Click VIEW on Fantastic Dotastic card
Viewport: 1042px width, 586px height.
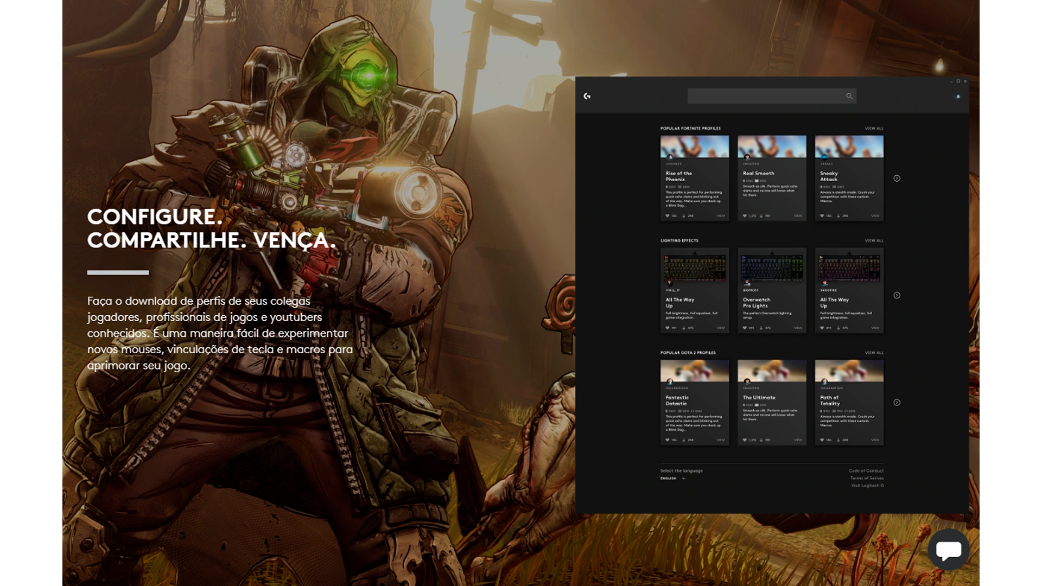(721, 440)
